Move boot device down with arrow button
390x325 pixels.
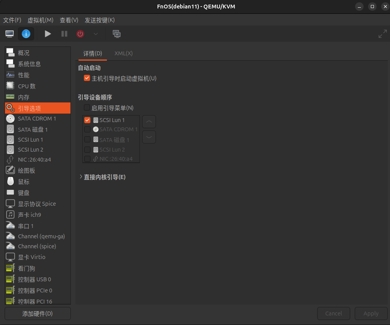[149, 137]
